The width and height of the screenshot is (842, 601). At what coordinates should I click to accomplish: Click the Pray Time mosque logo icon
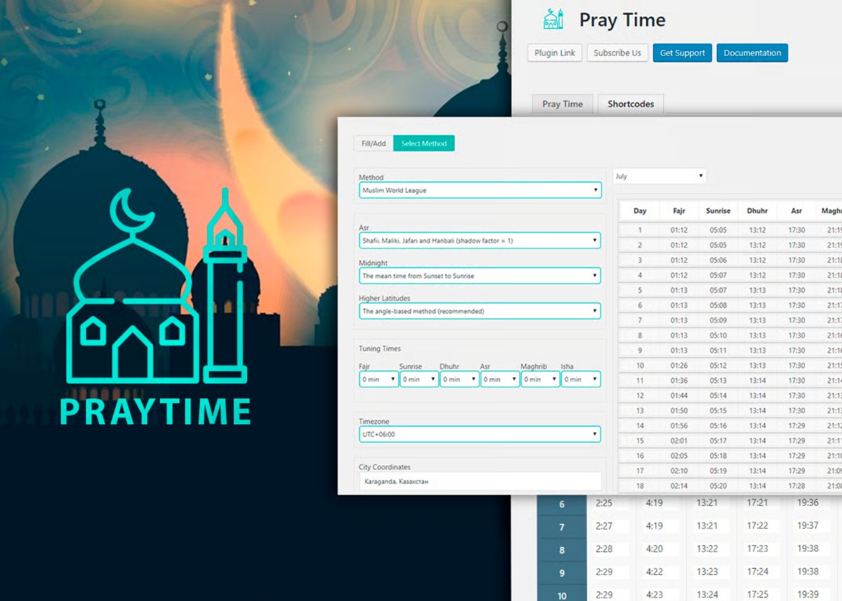(553, 19)
